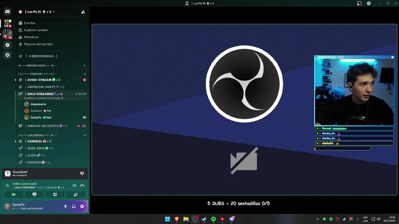Toggle the camera on or off
This screenshot has width=399, height=224.
pos(14,194)
